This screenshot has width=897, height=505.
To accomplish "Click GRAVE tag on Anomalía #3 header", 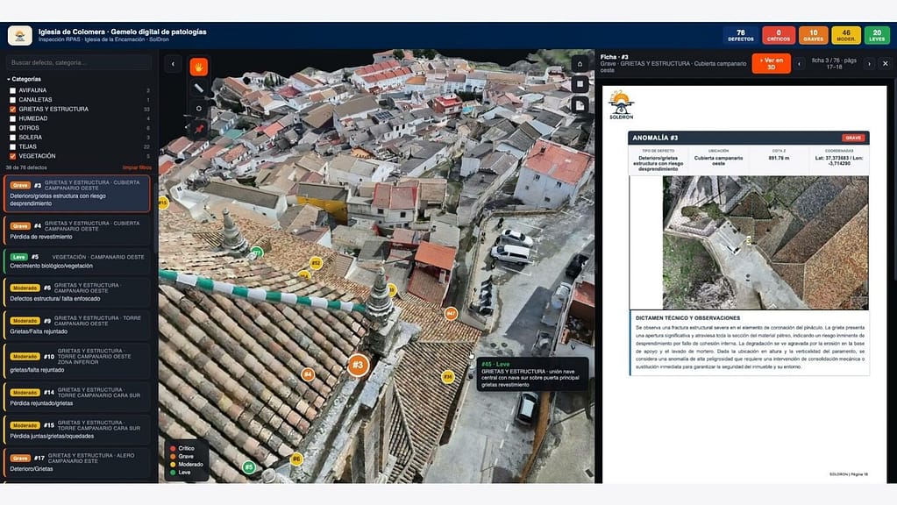I will (x=852, y=138).
